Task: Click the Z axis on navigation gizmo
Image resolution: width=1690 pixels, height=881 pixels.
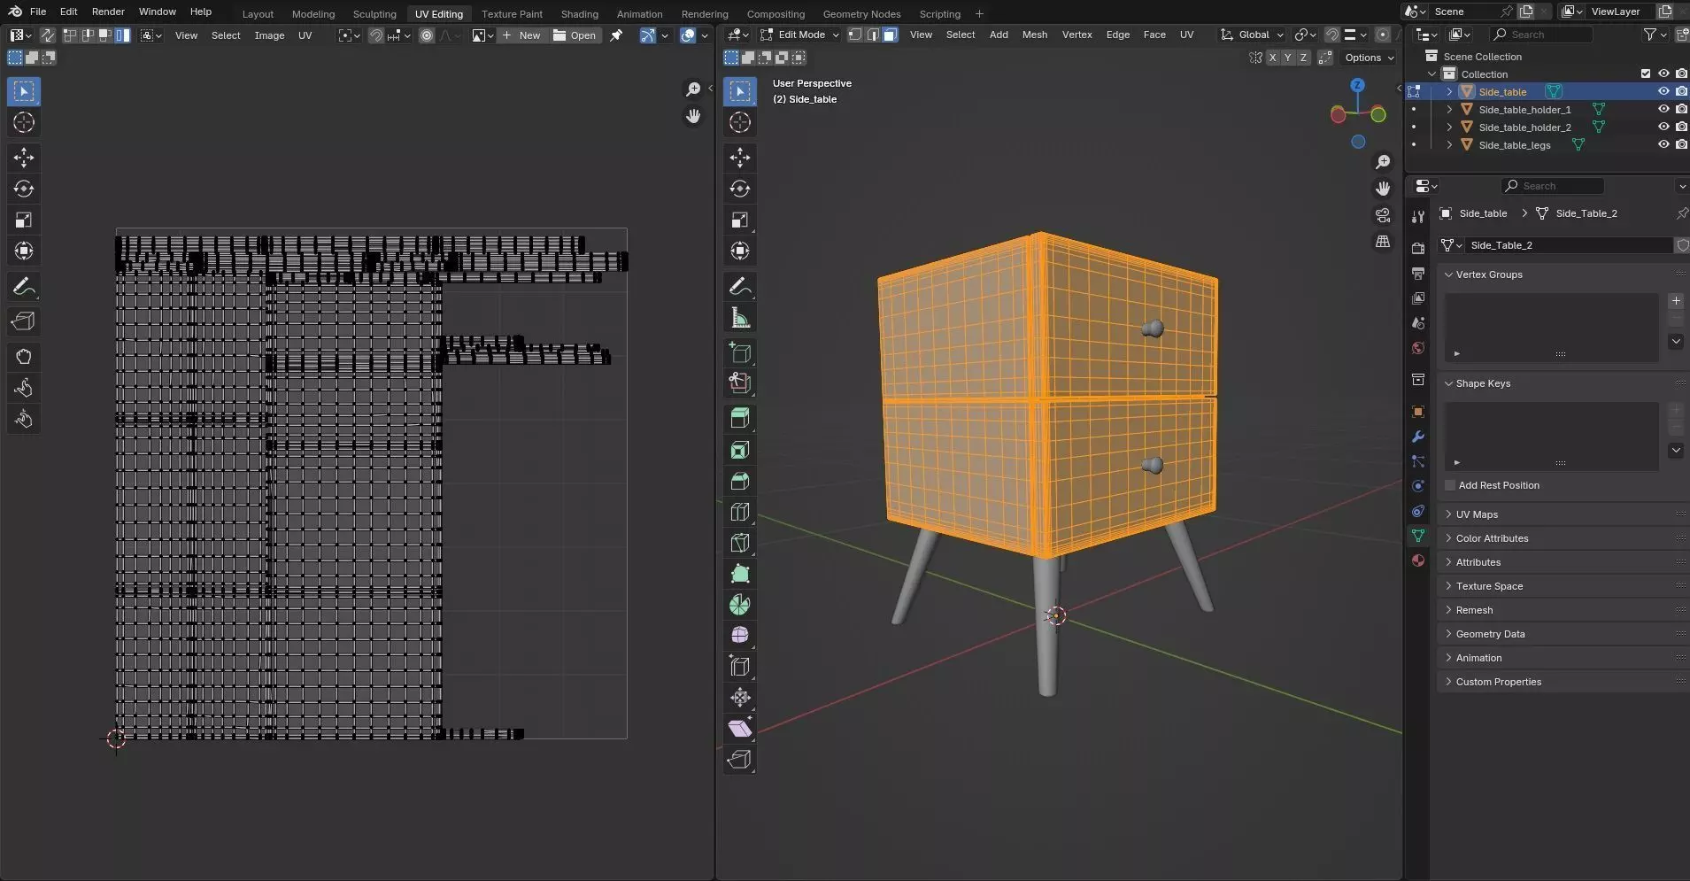Action: click(1358, 85)
